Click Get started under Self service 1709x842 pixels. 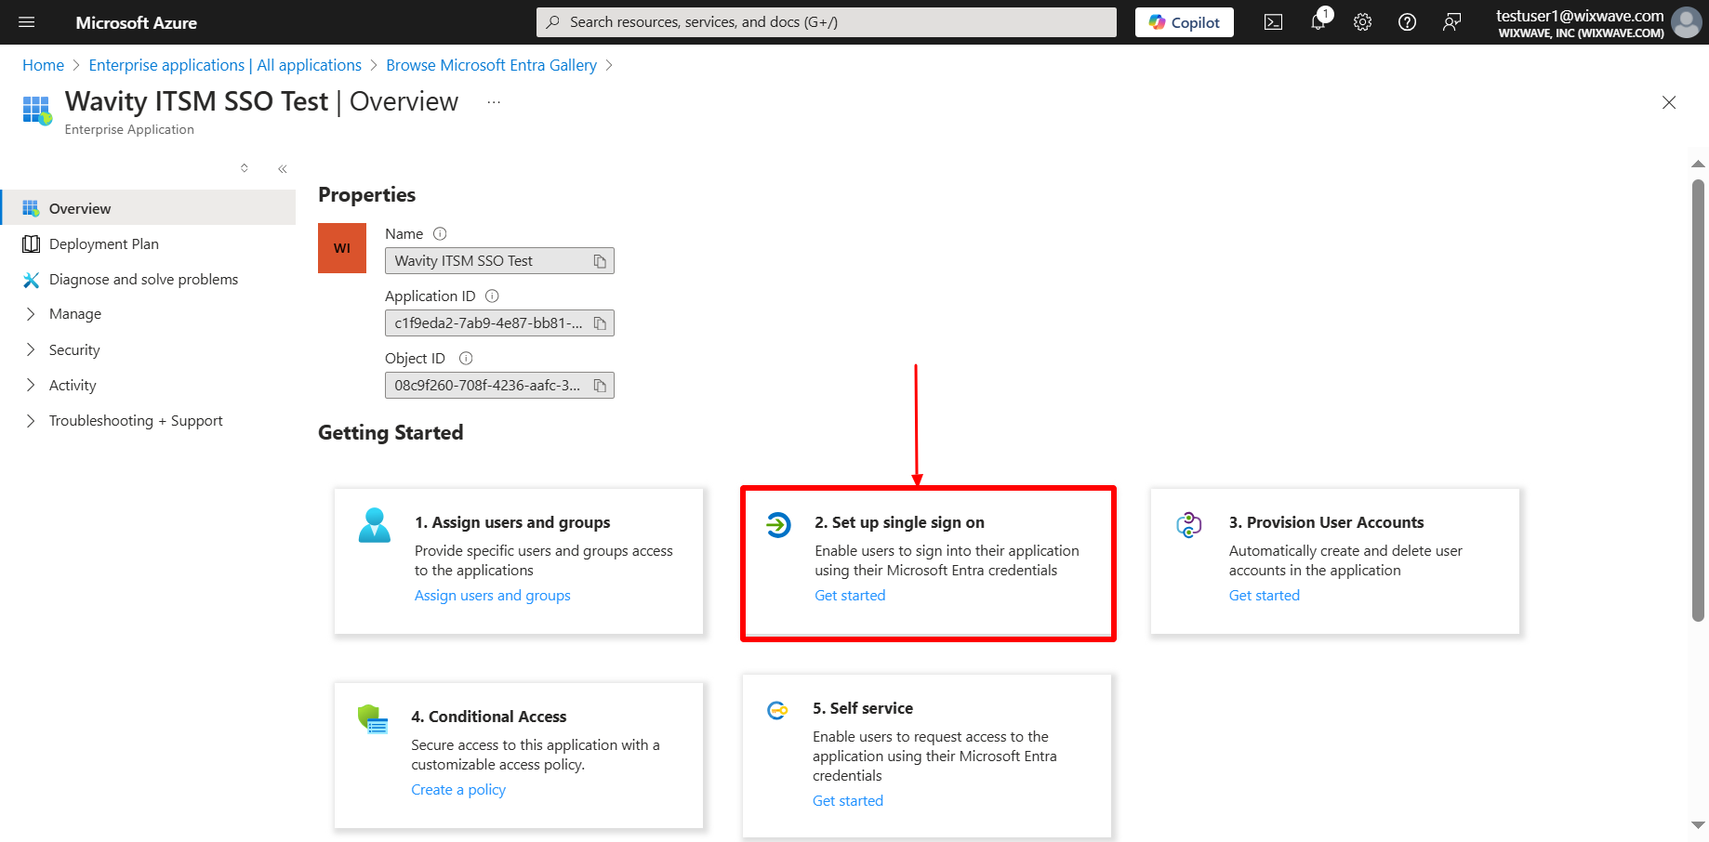click(x=848, y=801)
